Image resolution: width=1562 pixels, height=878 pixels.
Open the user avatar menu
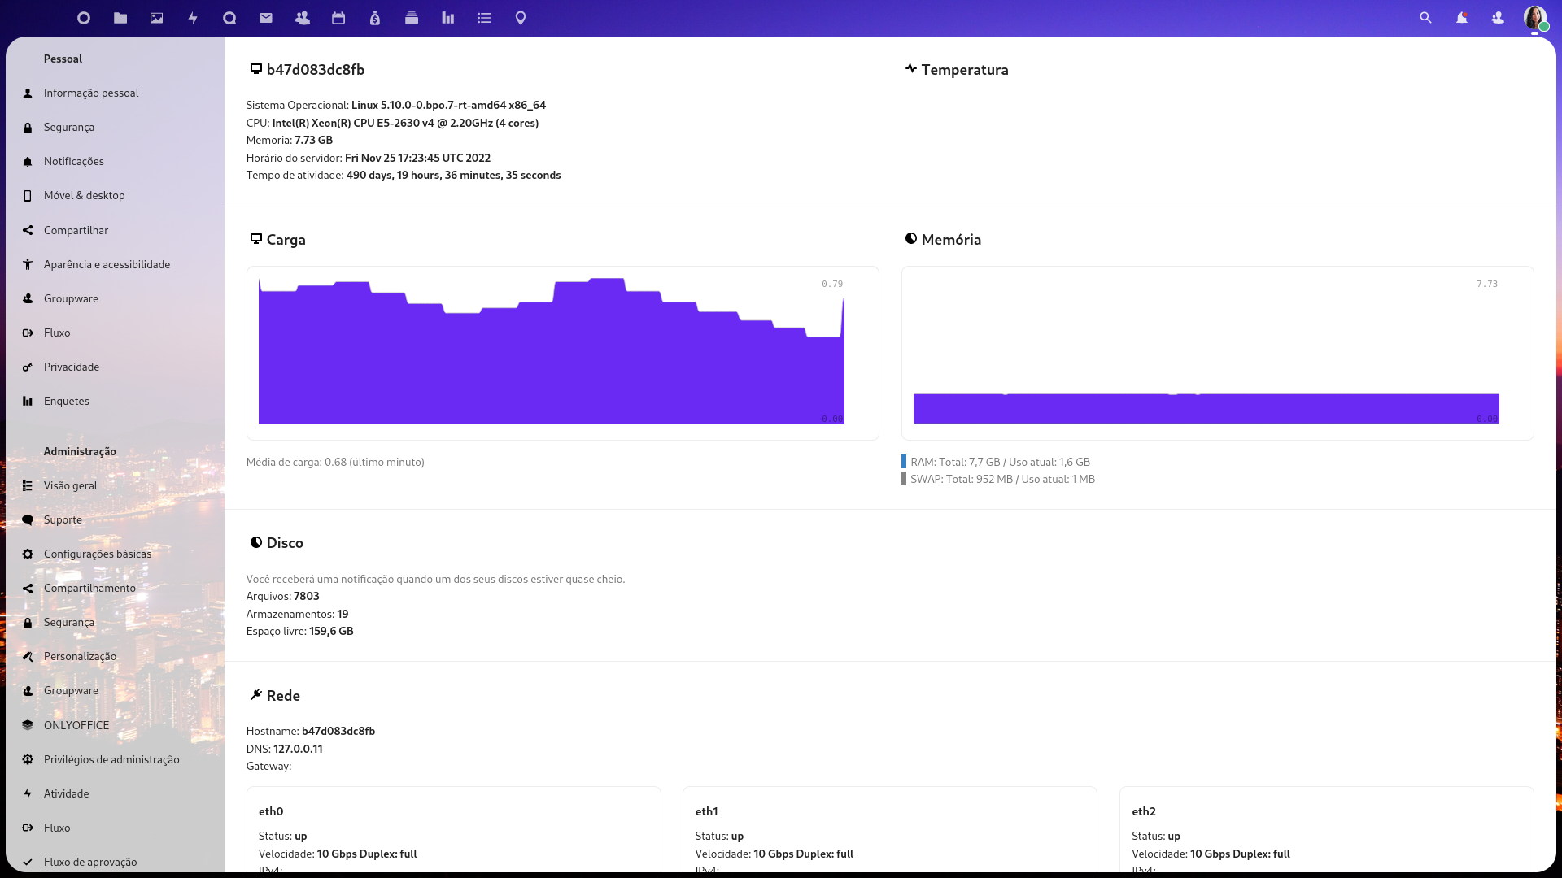[1534, 18]
